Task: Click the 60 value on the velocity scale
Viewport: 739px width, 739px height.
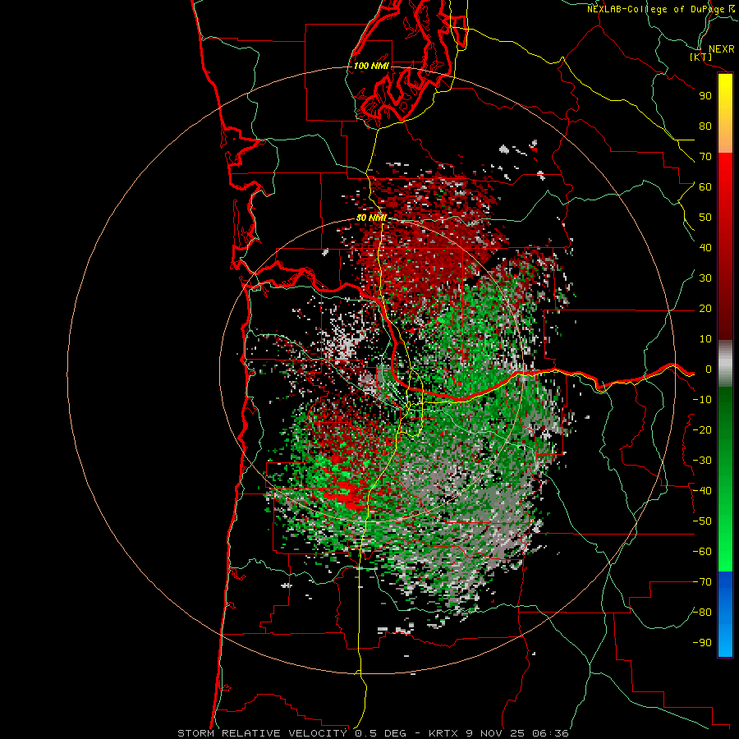Action: click(x=705, y=187)
